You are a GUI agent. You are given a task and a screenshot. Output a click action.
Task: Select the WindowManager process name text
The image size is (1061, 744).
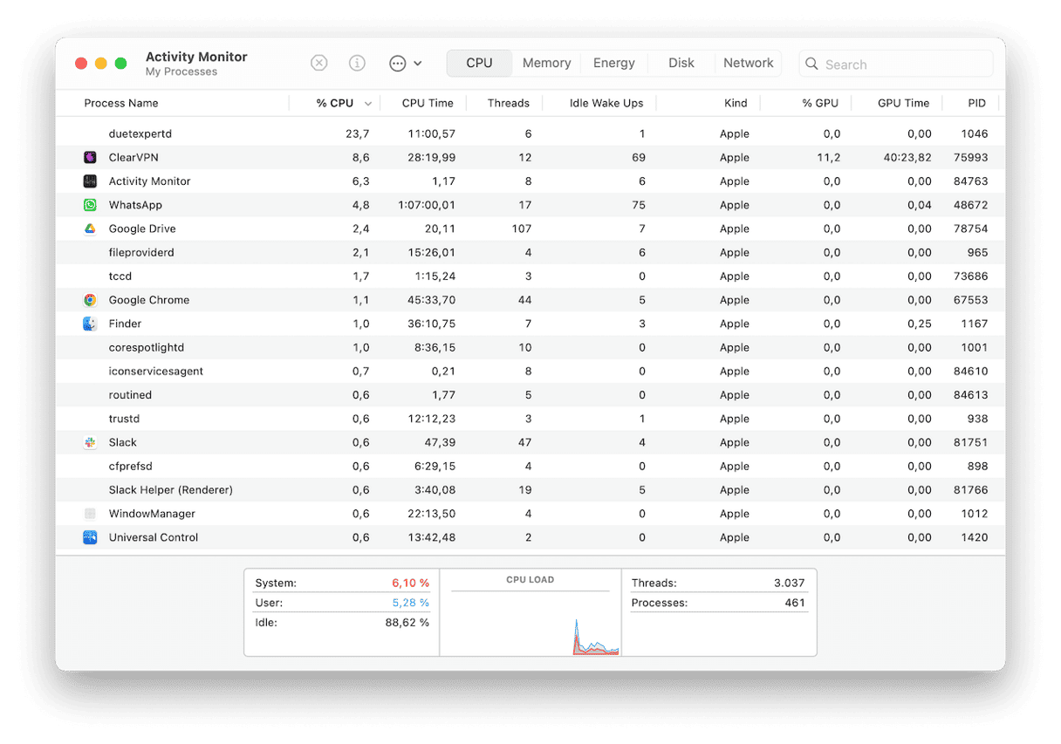click(x=152, y=514)
